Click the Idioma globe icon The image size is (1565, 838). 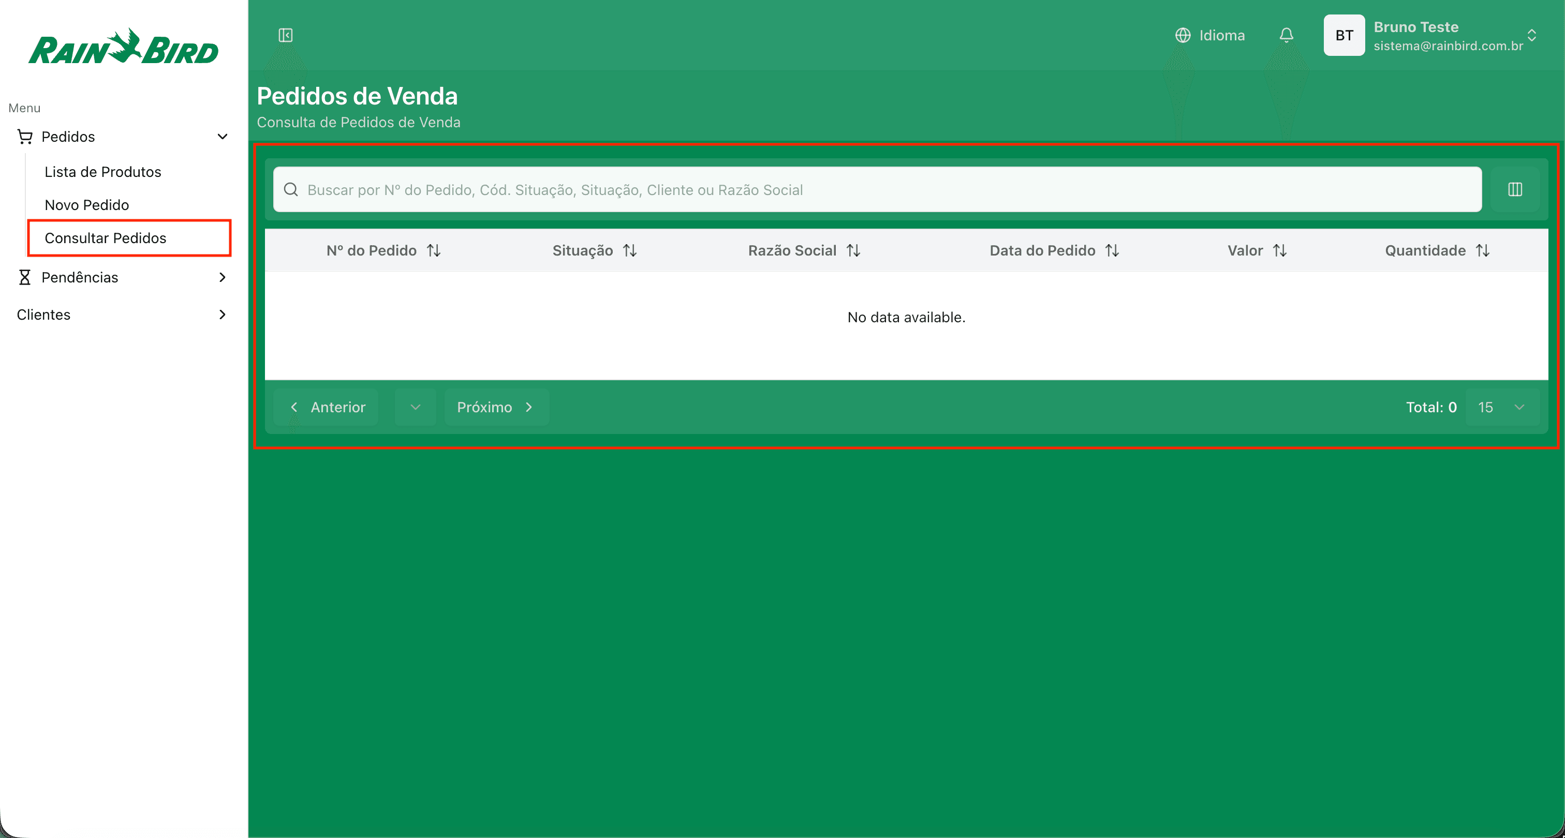[1182, 35]
